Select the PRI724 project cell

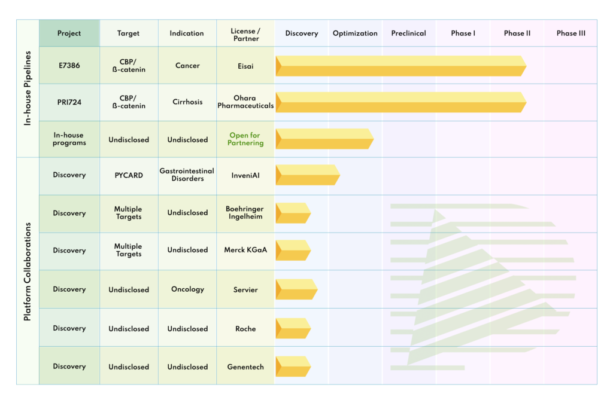pyautogui.click(x=69, y=102)
